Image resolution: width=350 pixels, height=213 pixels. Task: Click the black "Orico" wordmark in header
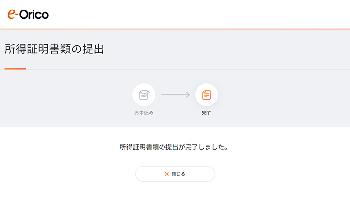34,15
